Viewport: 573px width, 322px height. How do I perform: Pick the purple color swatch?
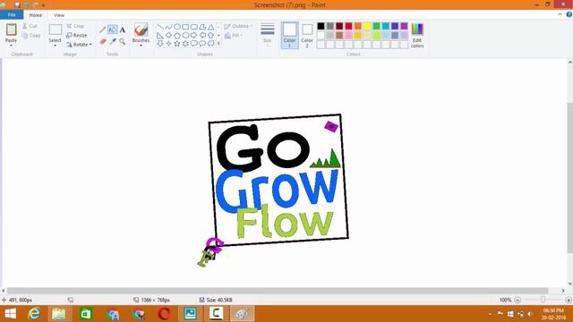404,26
